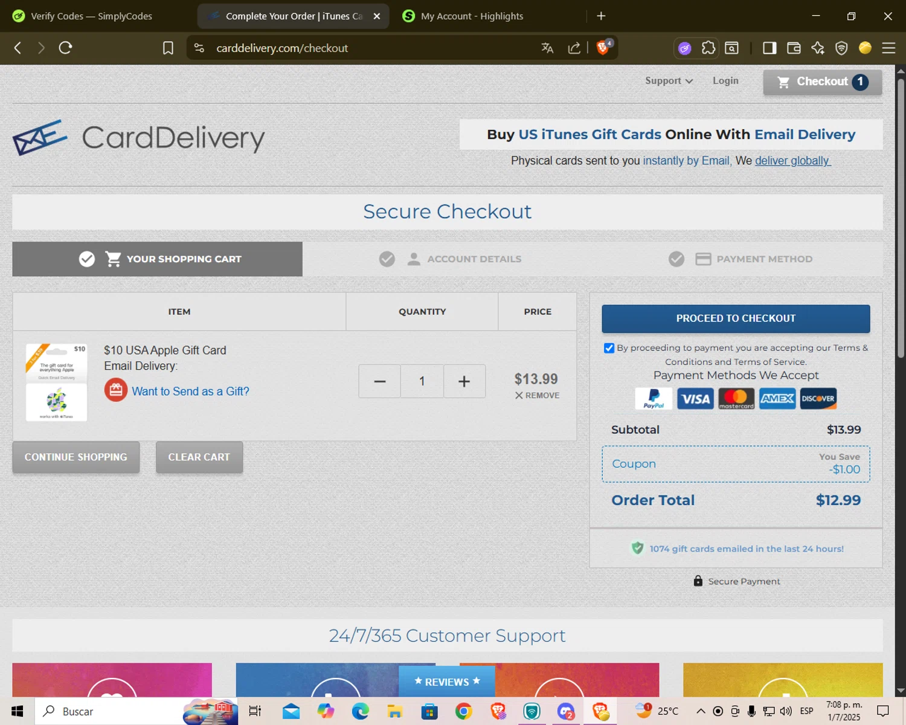The height and width of the screenshot is (725, 906).
Task: Click the volume speaker tray icon
Action: point(786,711)
